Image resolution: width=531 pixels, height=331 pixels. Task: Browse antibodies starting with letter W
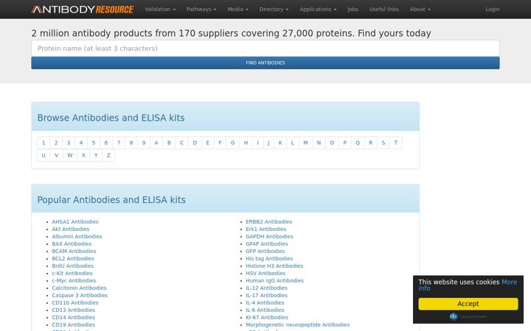tap(70, 155)
